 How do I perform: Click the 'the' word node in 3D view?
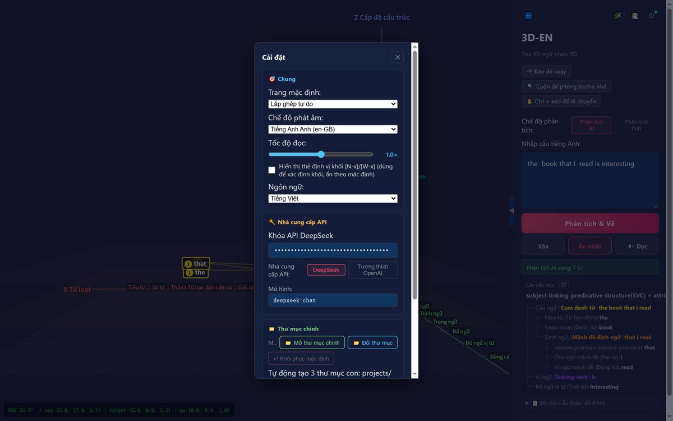click(196, 273)
